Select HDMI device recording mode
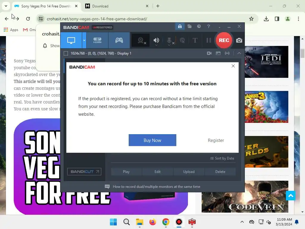The image size is (305, 229). (97, 40)
